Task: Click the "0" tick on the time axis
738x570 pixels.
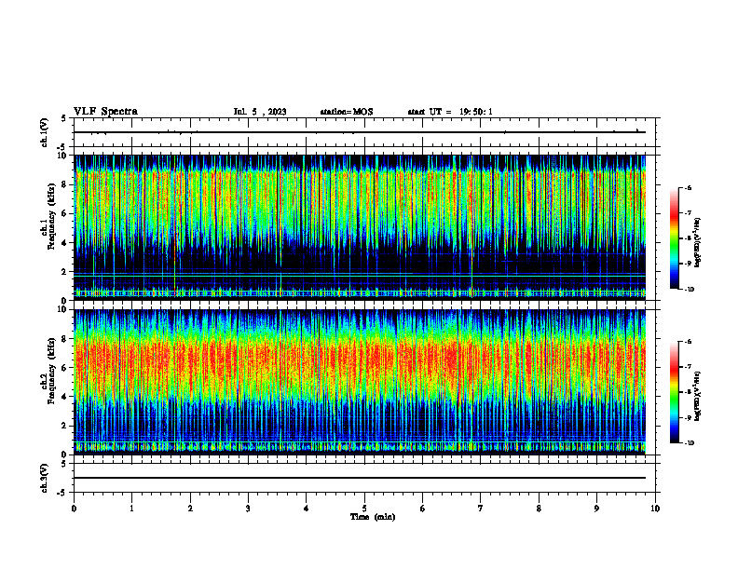Action: click(x=74, y=509)
